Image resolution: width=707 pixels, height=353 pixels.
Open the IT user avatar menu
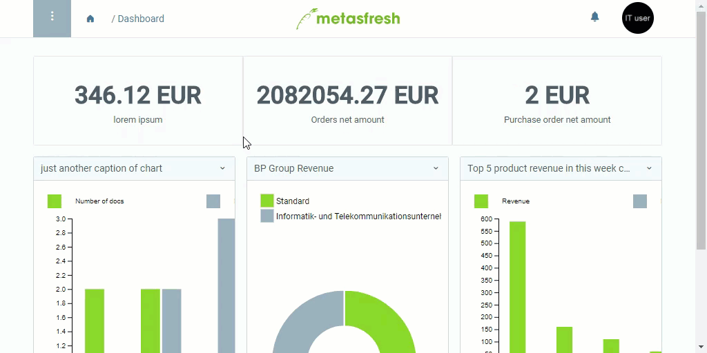[x=637, y=18]
